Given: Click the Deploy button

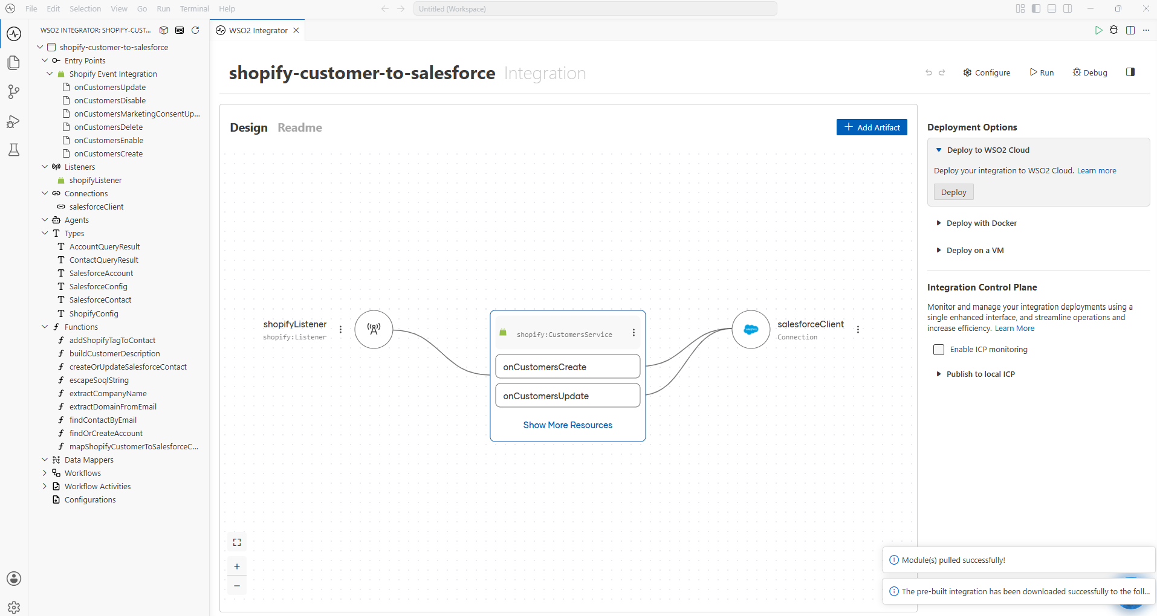Looking at the screenshot, I should tap(954, 192).
